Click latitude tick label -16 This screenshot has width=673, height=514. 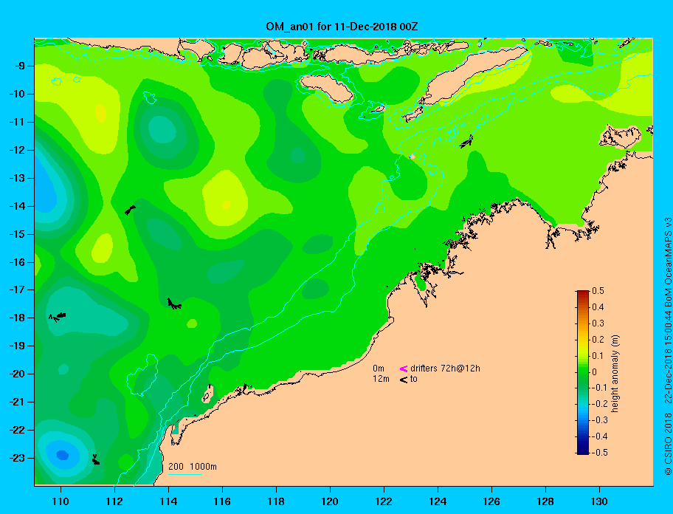pyautogui.click(x=18, y=262)
